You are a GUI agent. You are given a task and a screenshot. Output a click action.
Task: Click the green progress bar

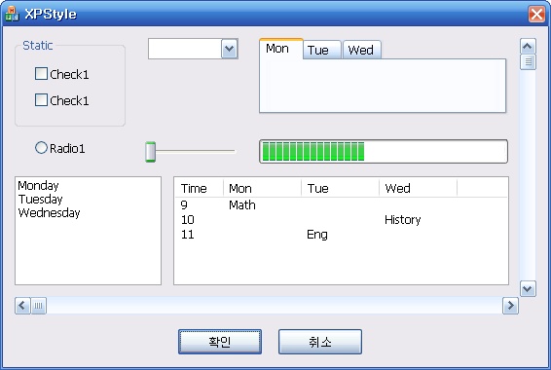pos(384,152)
